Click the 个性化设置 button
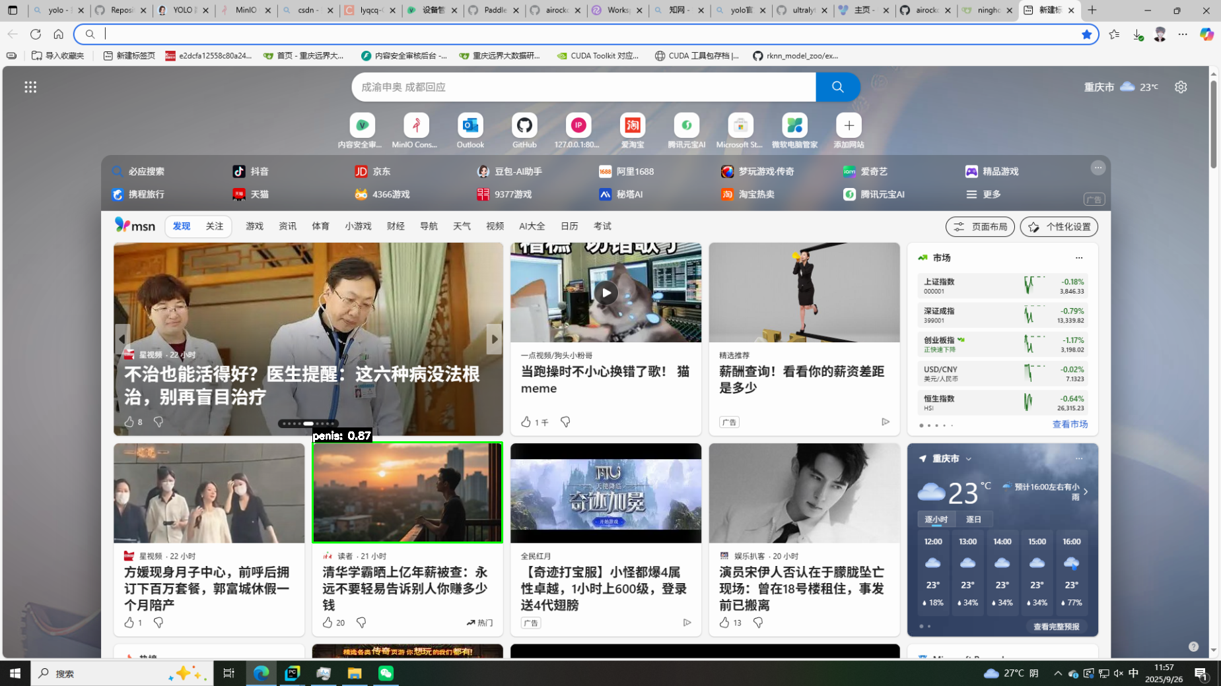The width and height of the screenshot is (1221, 686). pyautogui.click(x=1059, y=227)
